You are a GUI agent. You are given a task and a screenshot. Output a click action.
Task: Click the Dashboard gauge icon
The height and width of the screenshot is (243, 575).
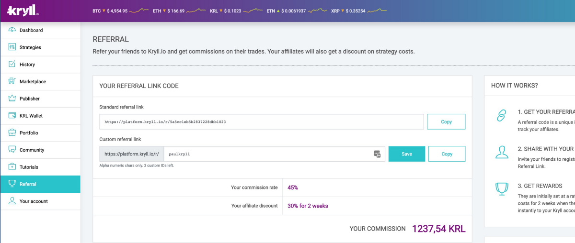12,30
